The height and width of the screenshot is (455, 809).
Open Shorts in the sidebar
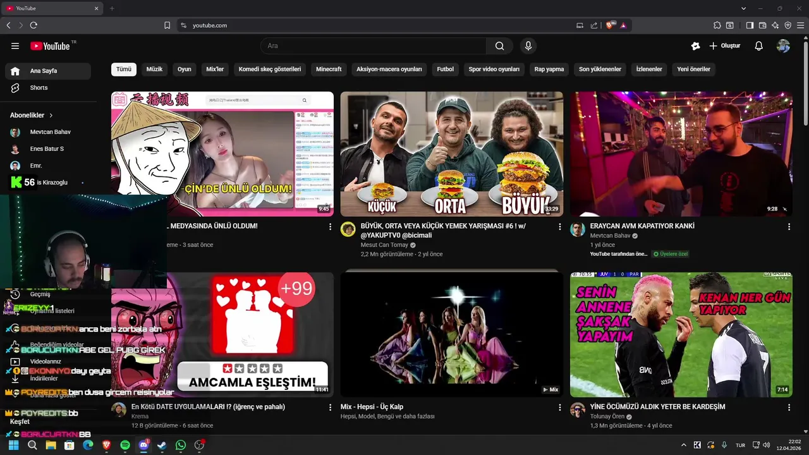point(48,88)
